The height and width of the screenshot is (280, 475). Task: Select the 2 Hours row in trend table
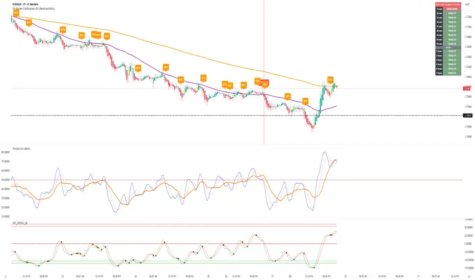(448, 51)
